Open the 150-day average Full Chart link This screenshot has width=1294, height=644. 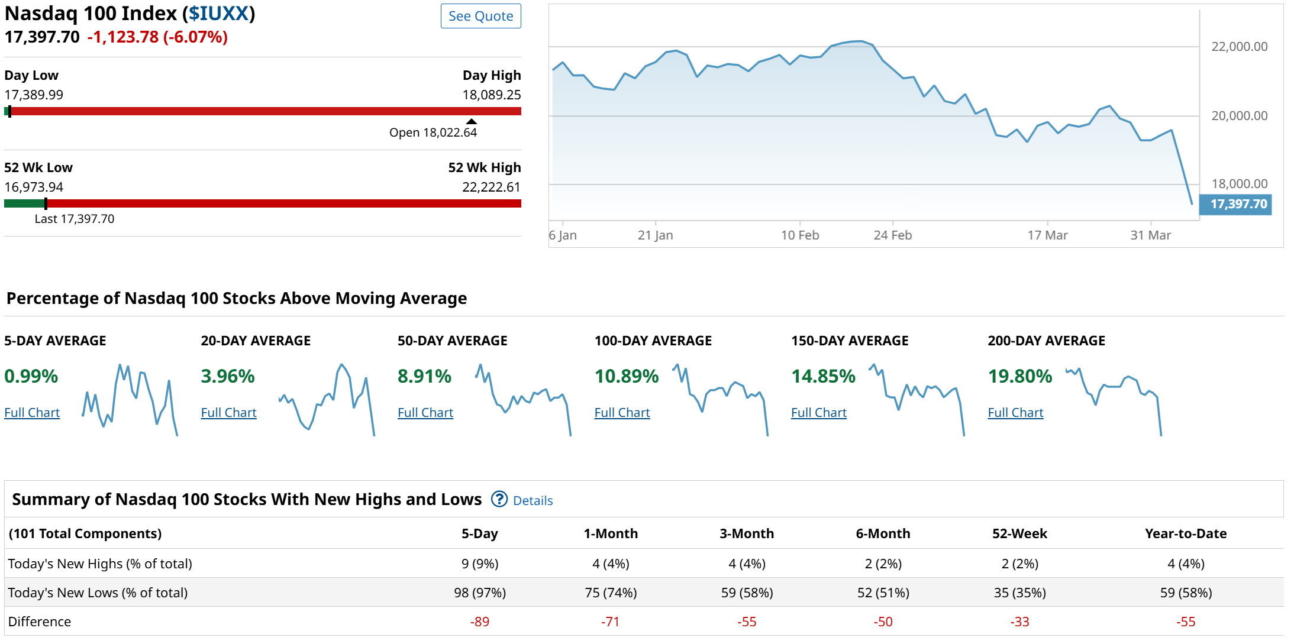819,412
